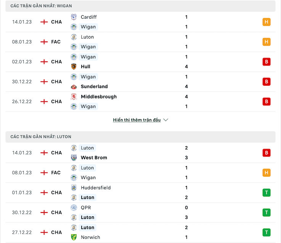Screen dimensions: 281x243
Task: Open the 30.12.22 QPR vs Luton match row
Action: pyautogui.click(x=140, y=213)
